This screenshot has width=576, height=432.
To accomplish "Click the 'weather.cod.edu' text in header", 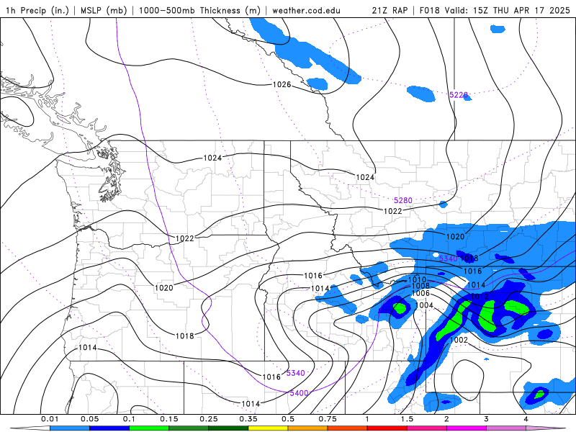I will pos(306,10).
